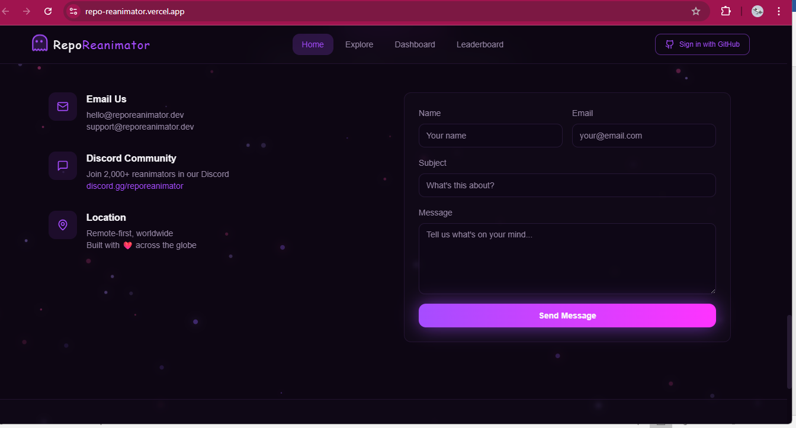Select the support@reporeanimator.dev email text
796x428 pixels.
140,127
